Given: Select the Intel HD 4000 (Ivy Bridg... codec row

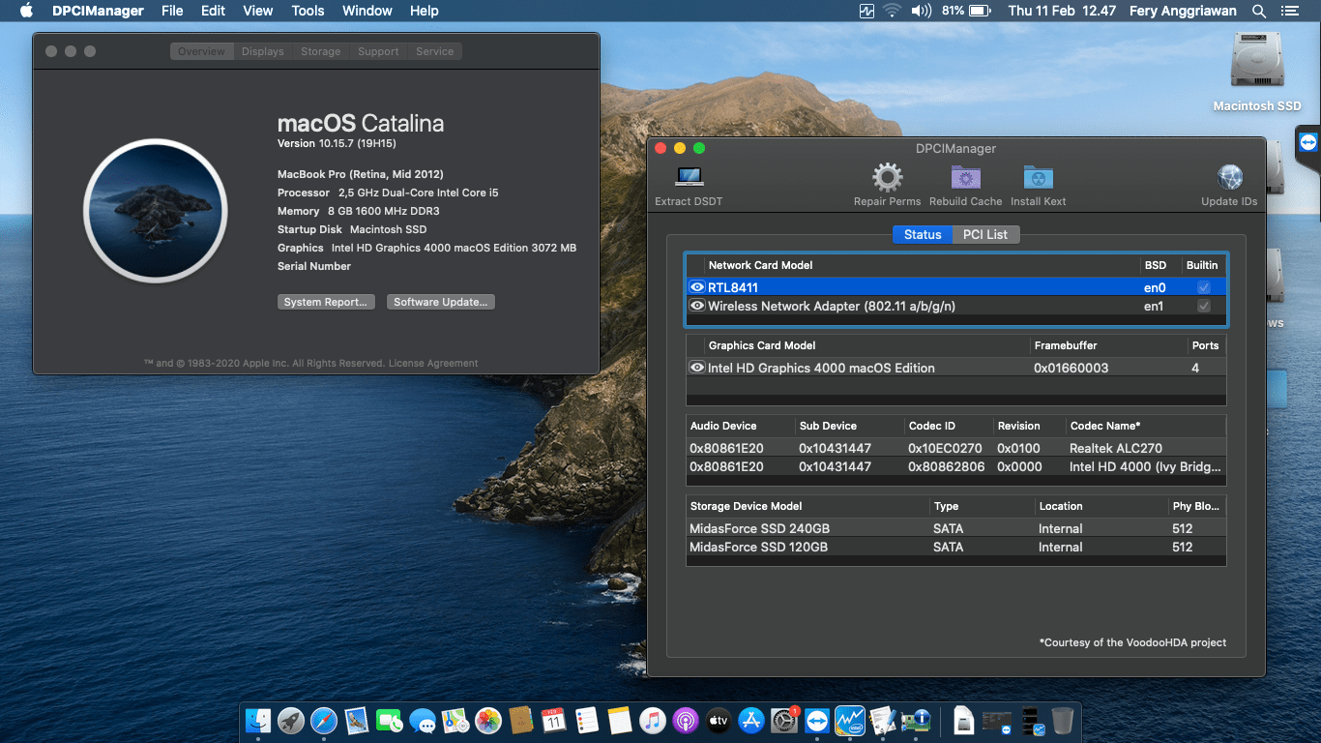Looking at the screenshot, I should click(955, 466).
